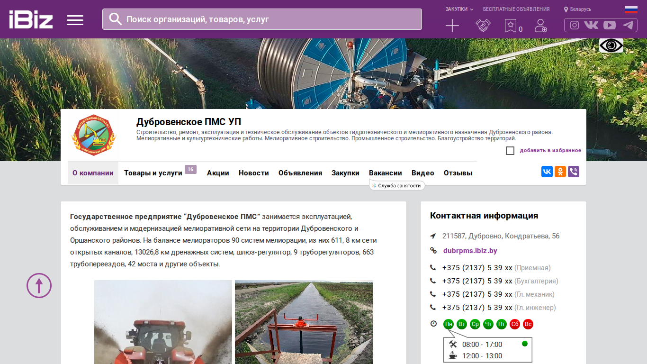Click the iBiz logo
Screen dimensions: 647x364
pyautogui.click(x=31, y=19)
